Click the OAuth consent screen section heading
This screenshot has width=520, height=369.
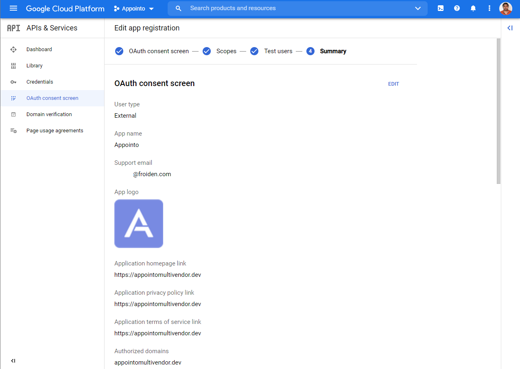pos(155,83)
